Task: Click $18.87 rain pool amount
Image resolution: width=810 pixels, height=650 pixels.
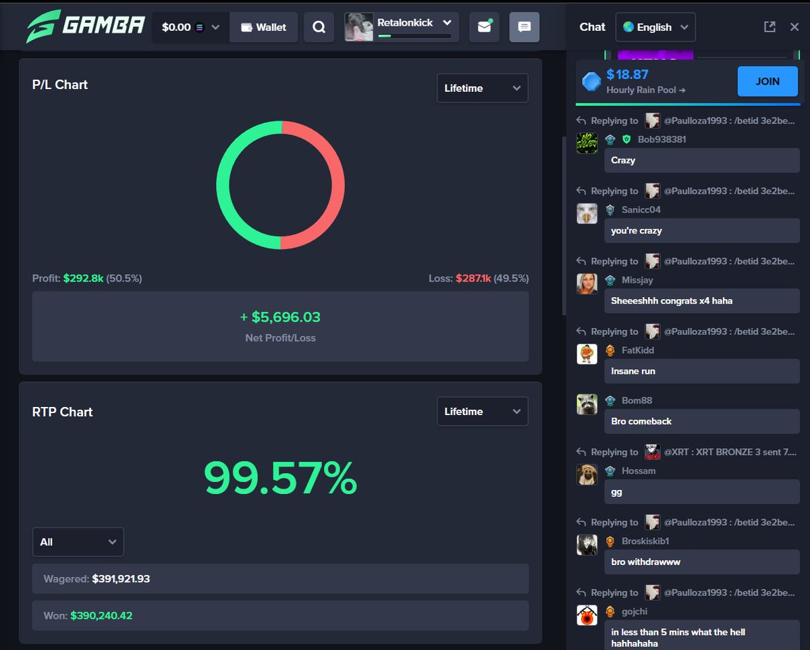Action: coord(627,74)
